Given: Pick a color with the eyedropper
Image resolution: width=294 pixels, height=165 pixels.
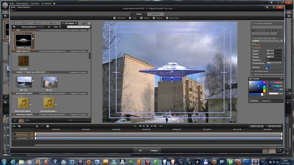Looking at the screenshot, I should tap(265, 95).
